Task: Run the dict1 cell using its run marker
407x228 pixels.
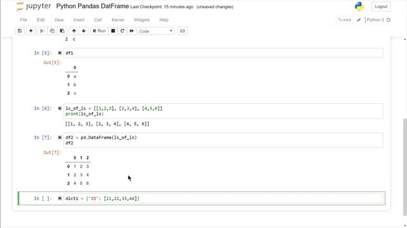Action: tap(60, 198)
